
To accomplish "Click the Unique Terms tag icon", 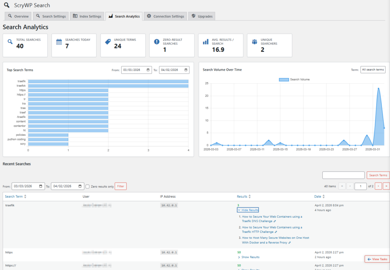I will [108, 41].
